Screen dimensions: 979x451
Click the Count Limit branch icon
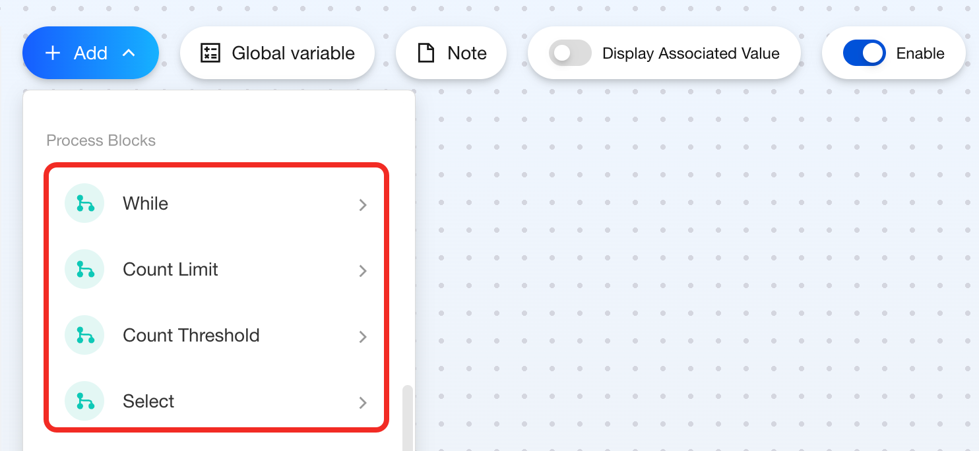click(84, 269)
